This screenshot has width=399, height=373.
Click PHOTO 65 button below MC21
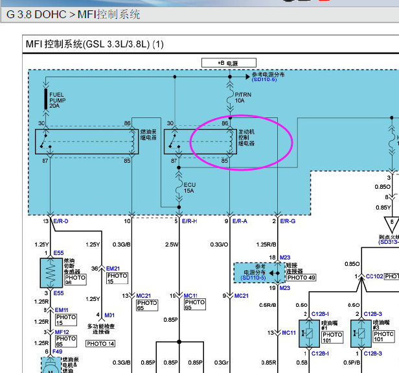coord(147,306)
